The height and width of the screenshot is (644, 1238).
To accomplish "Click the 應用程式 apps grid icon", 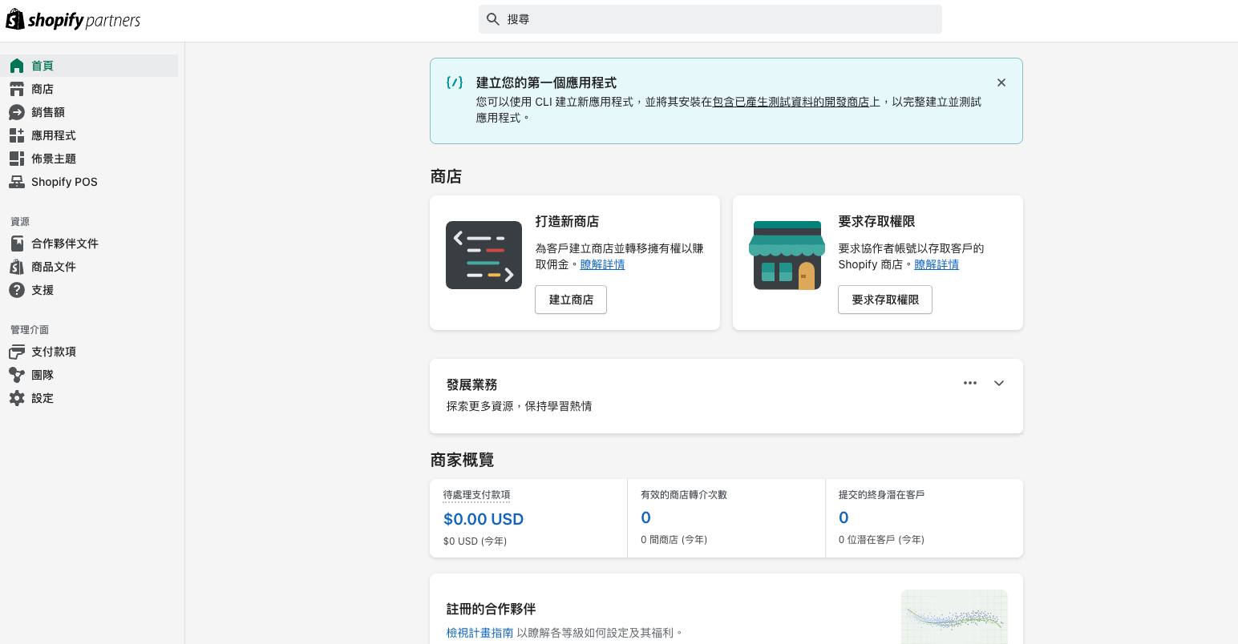I will pyautogui.click(x=17, y=135).
